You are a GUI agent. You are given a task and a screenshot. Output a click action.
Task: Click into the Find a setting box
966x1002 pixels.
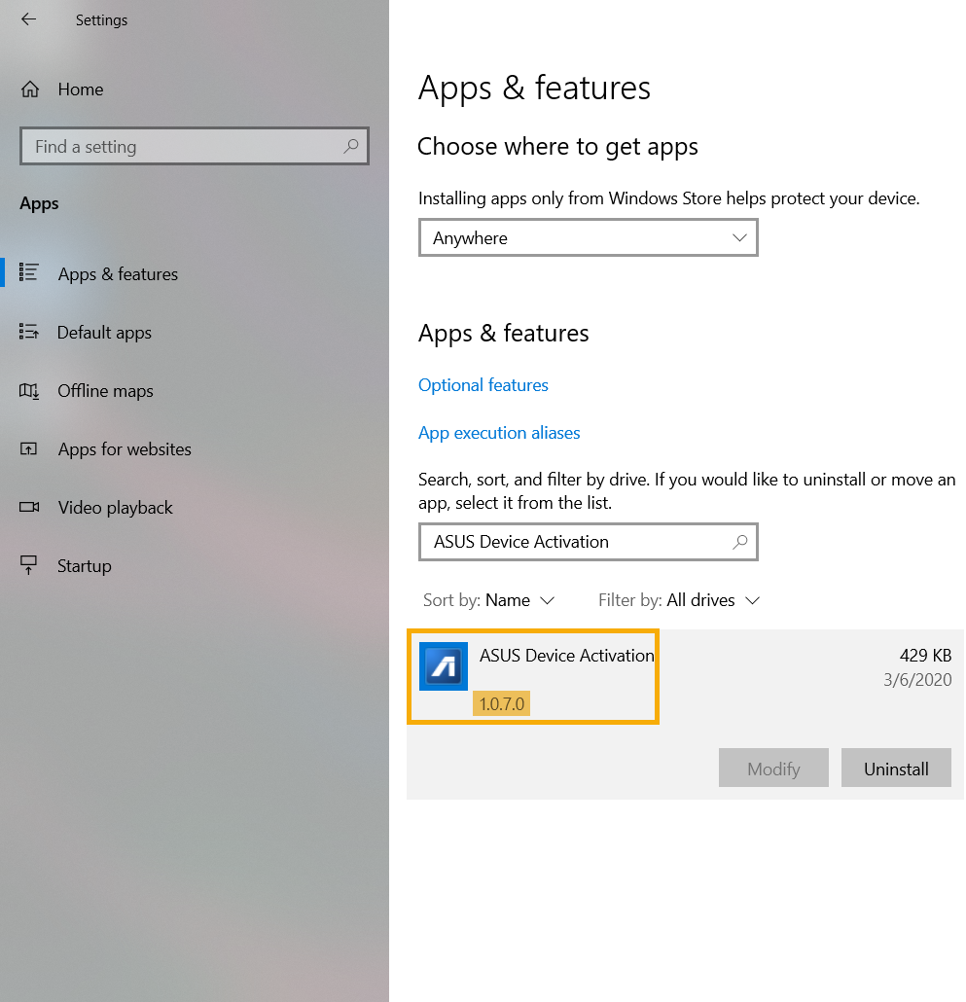[195, 146]
